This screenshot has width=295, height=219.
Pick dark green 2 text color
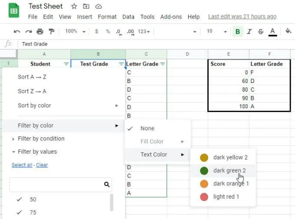click(223, 171)
